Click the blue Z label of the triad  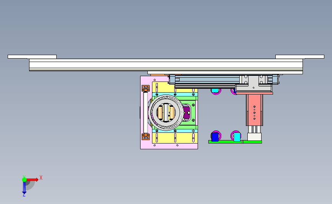point(24,195)
